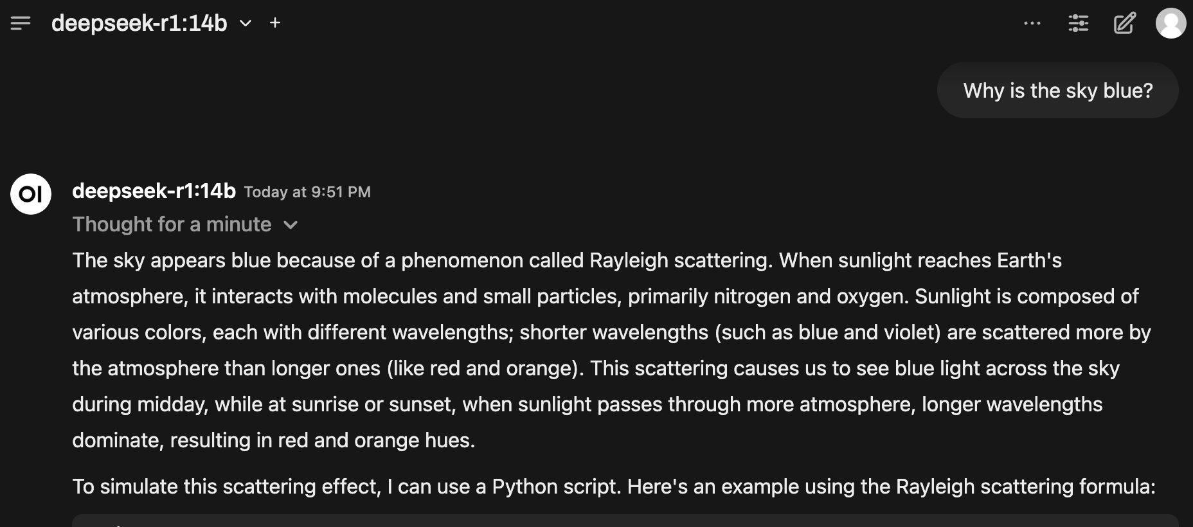The width and height of the screenshot is (1193, 527).
Task: Click the "Today at 9:51 PM" timestamp
Action: click(307, 192)
